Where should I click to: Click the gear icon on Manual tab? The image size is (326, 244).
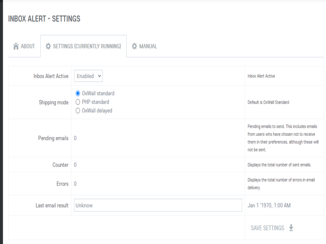(x=134, y=46)
